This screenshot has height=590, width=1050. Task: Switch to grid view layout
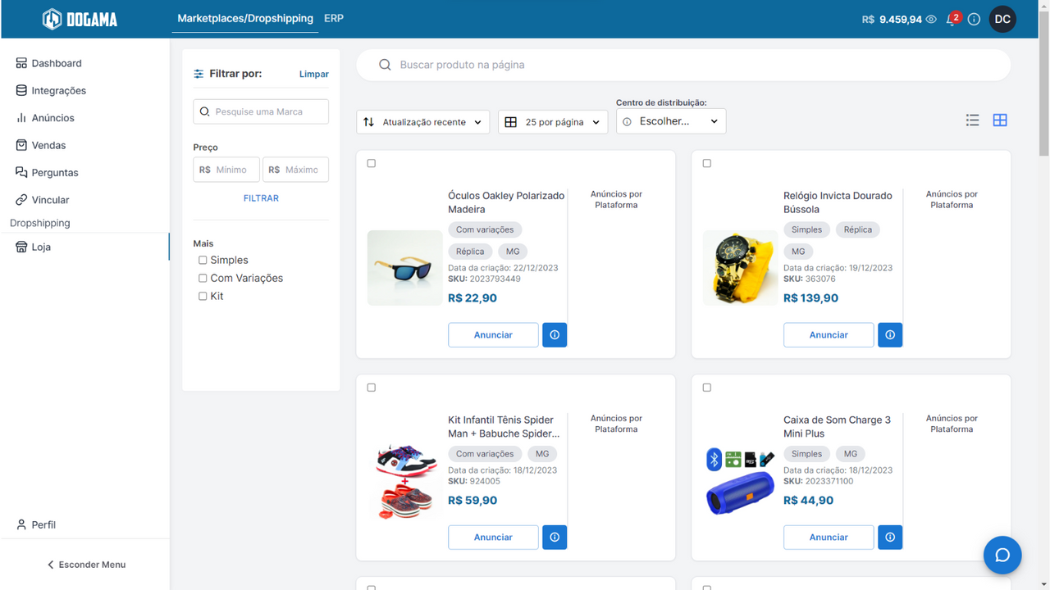(1000, 120)
